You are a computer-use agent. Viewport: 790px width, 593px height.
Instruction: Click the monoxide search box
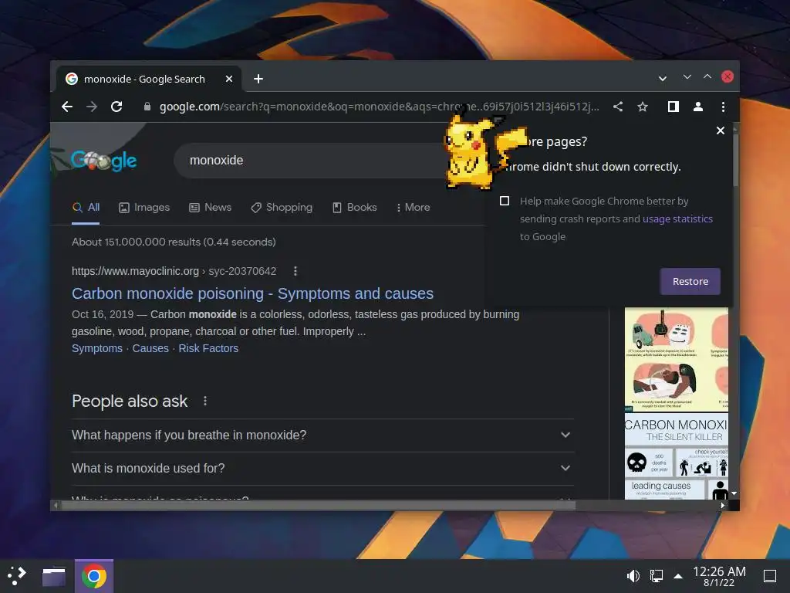click(312, 161)
